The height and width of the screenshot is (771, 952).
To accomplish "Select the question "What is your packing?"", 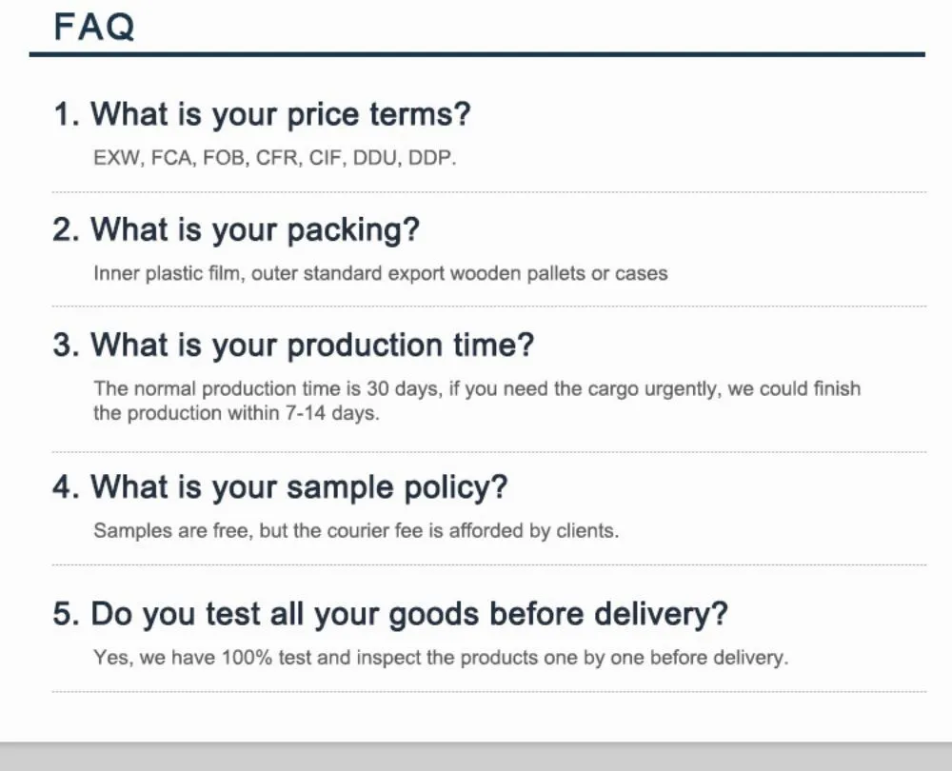I will (x=236, y=230).
